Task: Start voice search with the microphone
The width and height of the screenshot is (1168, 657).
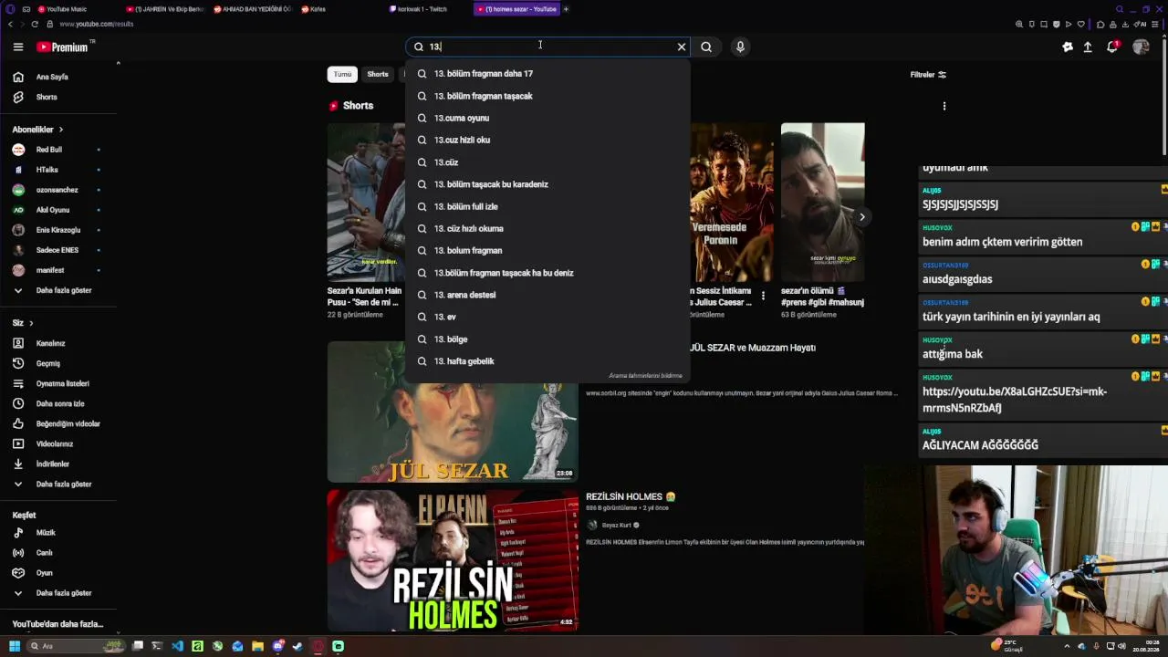Action: point(740,47)
